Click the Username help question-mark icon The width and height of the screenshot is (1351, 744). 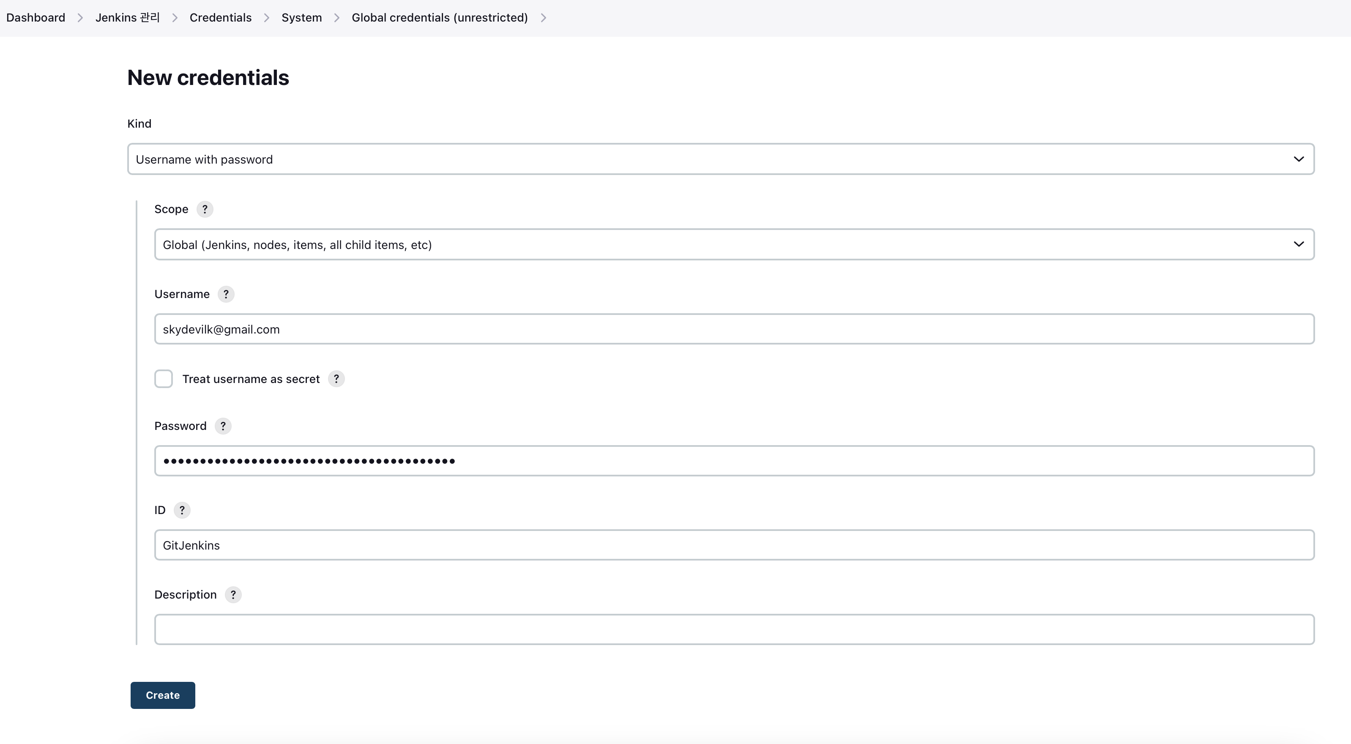click(226, 294)
